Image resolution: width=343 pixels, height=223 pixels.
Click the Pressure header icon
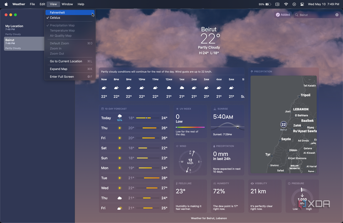point(289,184)
